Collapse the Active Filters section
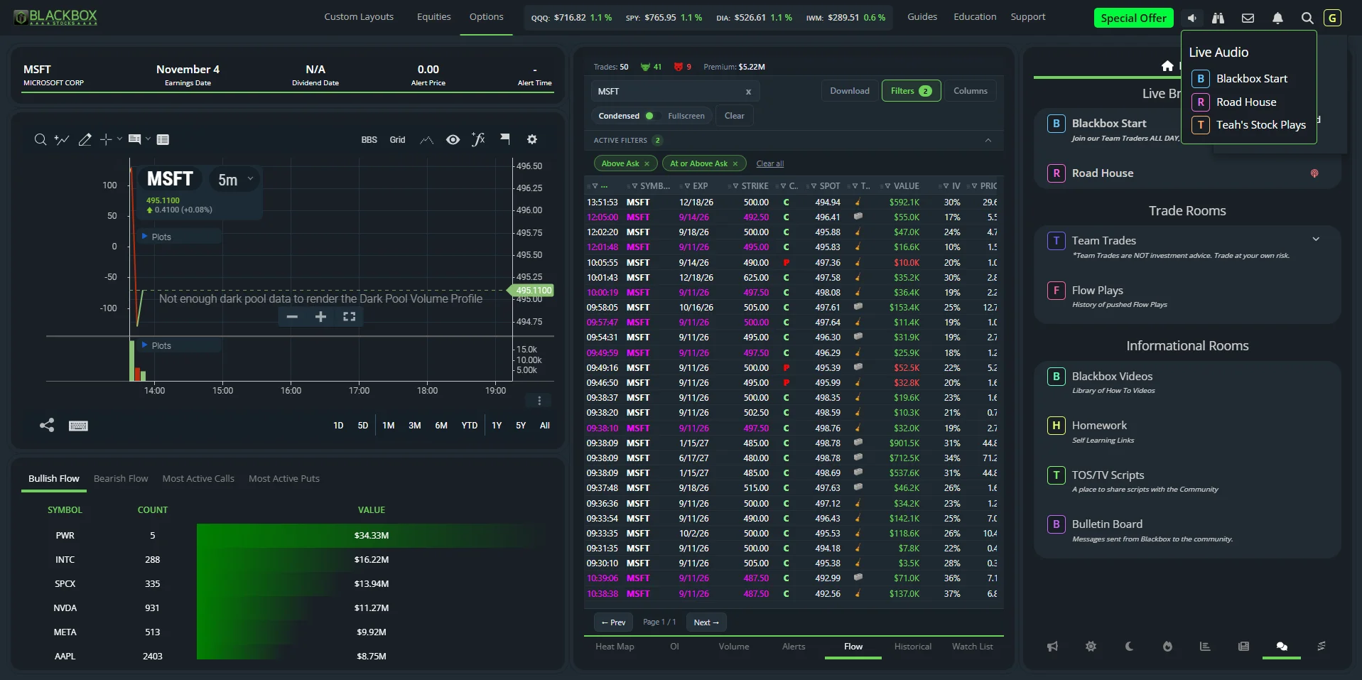The height and width of the screenshot is (680, 1362). click(988, 140)
